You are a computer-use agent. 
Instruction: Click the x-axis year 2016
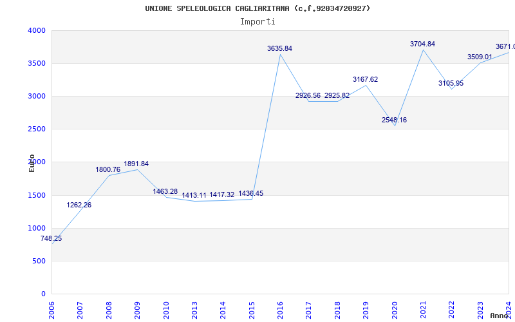(x=280, y=310)
